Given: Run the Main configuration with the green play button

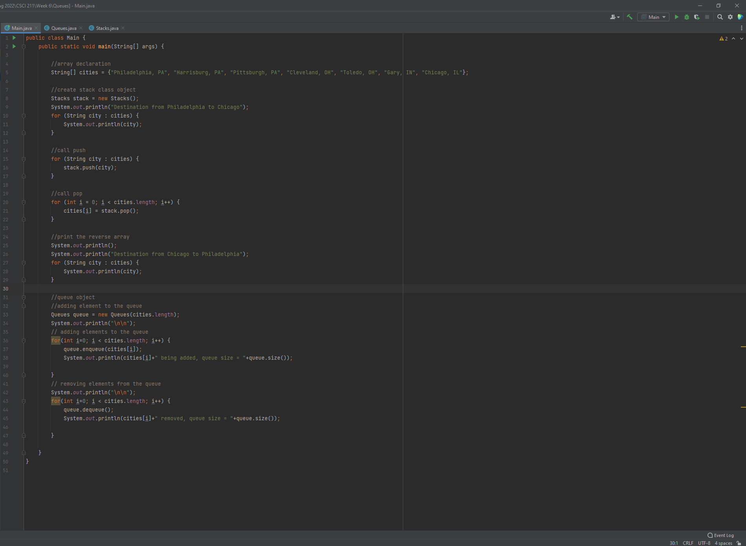Looking at the screenshot, I should pyautogui.click(x=677, y=17).
